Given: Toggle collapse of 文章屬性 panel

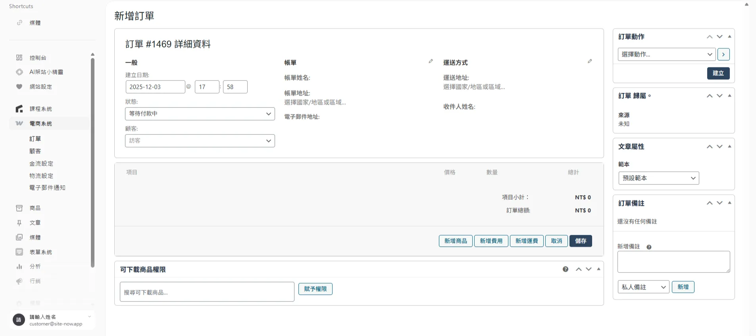Looking at the screenshot, I should click(x=729, y=146).
